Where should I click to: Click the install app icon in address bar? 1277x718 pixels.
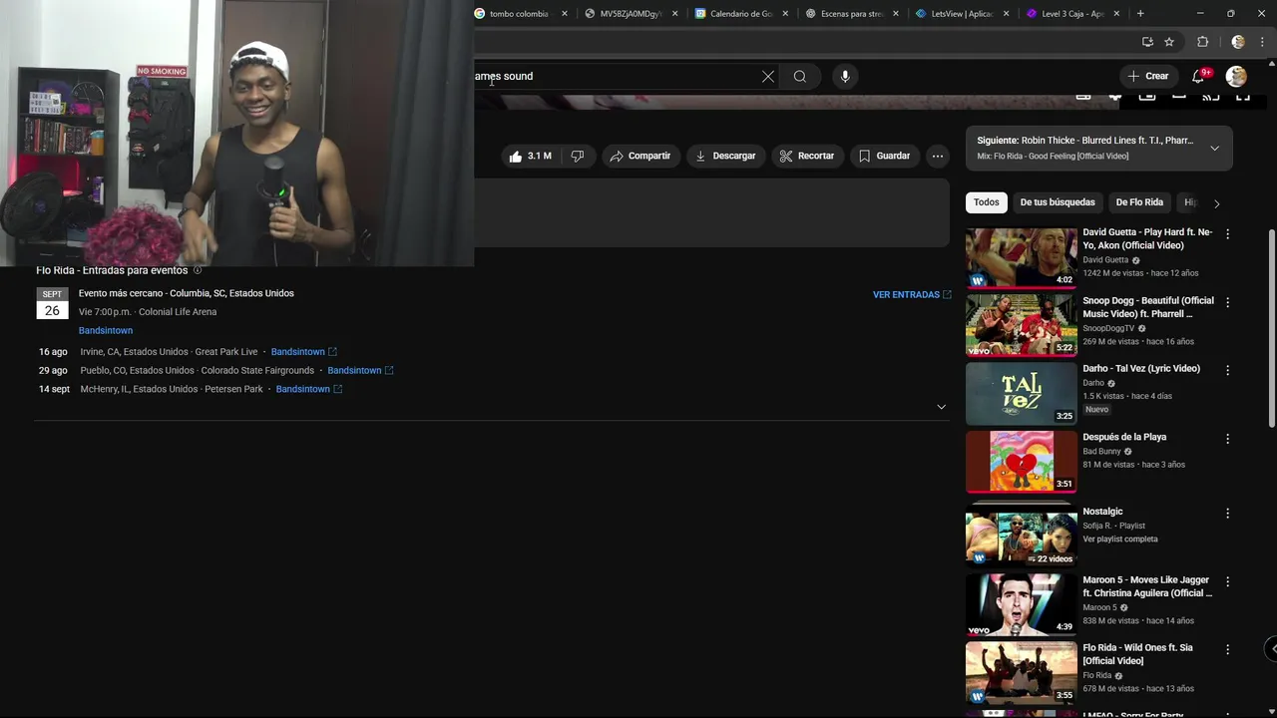(x=1147, y=42)
